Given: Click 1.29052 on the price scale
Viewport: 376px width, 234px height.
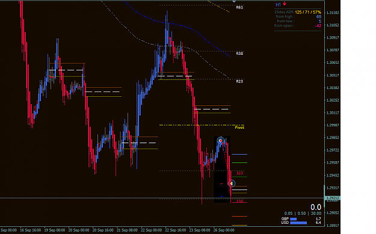Looking at the screenshot, I should pos(333,213).
